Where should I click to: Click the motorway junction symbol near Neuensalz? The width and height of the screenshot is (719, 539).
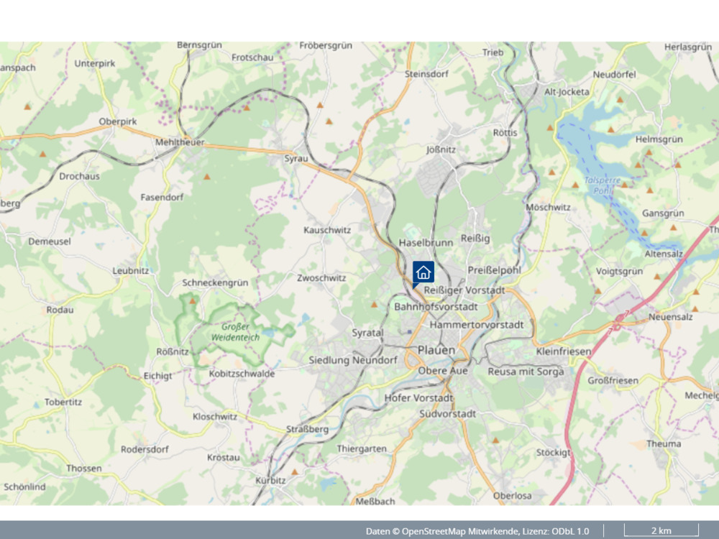(x=618, y=321)
